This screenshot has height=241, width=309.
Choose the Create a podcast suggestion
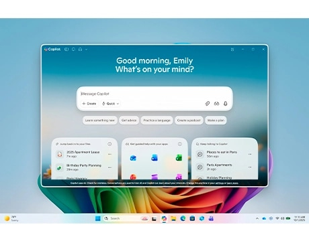(x=189, y=120)
